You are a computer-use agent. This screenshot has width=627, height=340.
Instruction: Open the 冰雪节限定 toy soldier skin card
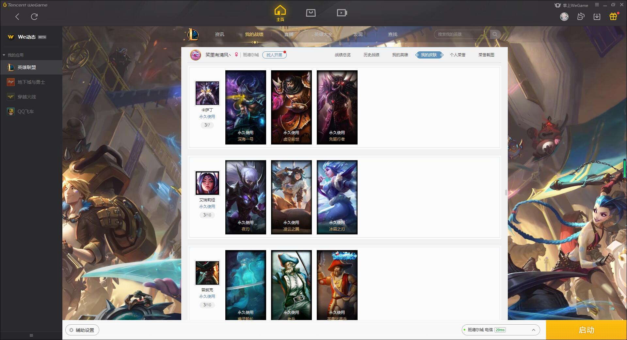(337, 285)
